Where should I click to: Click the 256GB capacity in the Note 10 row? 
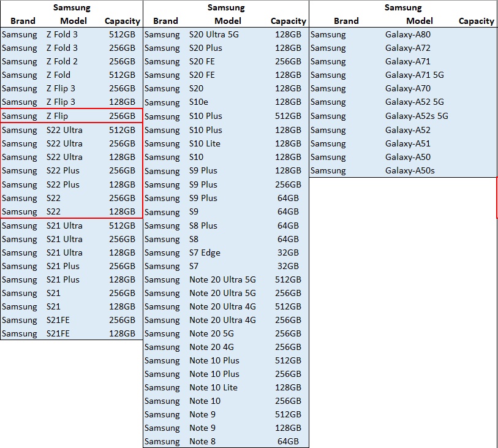pos(288,401)
